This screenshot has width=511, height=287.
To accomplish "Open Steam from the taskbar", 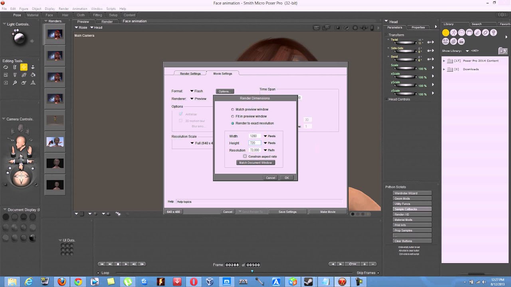I will [309, 282].
